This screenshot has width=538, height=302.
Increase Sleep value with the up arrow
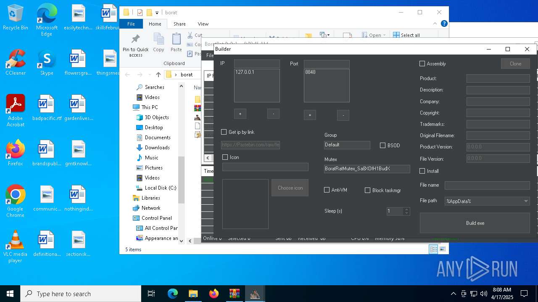coord(406,209)
